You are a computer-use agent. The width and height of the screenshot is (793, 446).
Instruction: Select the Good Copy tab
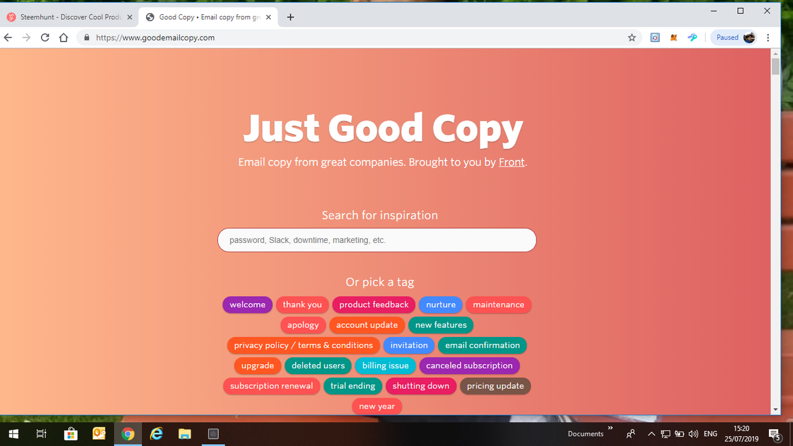pos(208,17)
